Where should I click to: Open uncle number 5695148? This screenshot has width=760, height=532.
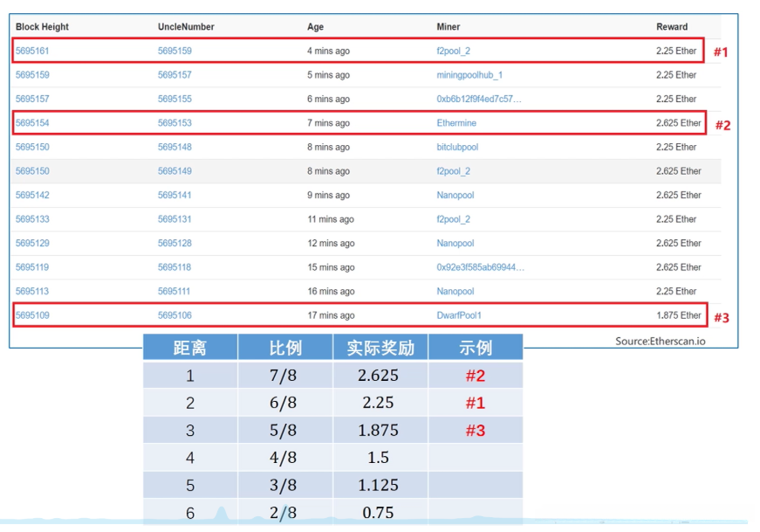pos(175,147)
